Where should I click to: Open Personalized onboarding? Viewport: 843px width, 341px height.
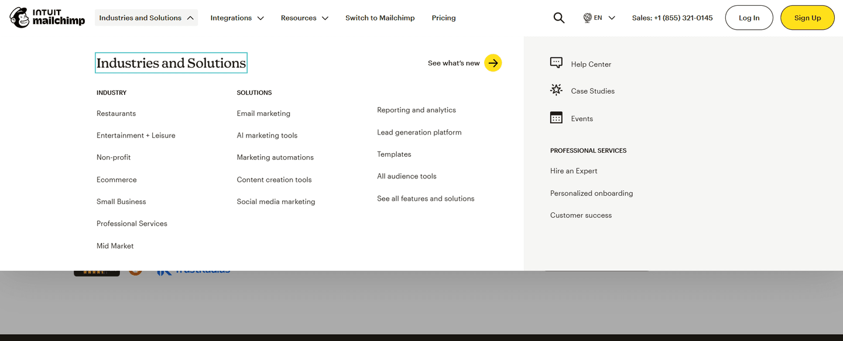pos(591,193)
